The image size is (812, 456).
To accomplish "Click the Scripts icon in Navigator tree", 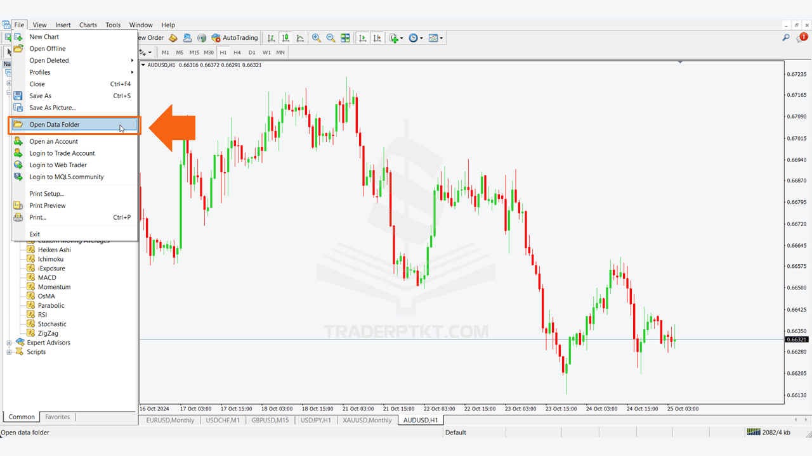I will pyautogui.click(x=20, y=352).
